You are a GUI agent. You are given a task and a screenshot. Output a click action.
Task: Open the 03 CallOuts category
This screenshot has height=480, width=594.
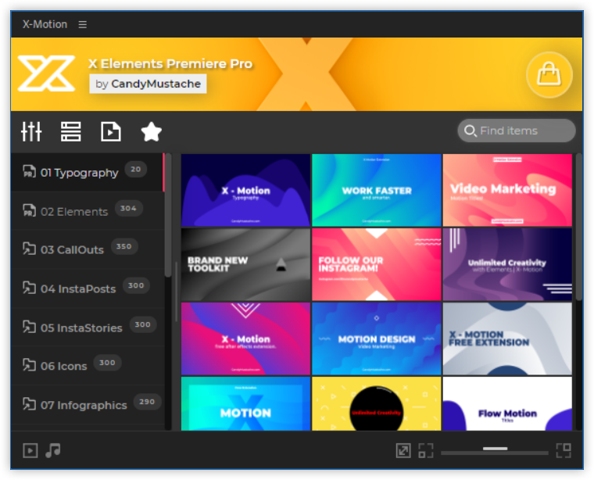pyautogui.click(x=88, y=249)
